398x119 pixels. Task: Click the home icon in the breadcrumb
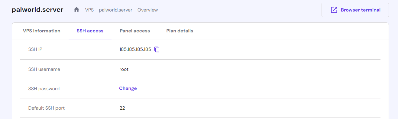[x=76, y=10]
